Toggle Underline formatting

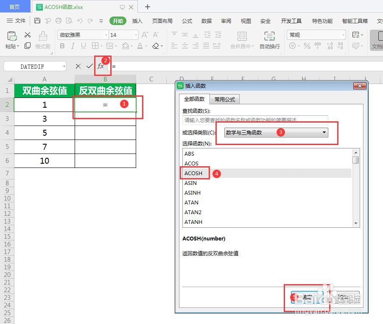(84, 46)
